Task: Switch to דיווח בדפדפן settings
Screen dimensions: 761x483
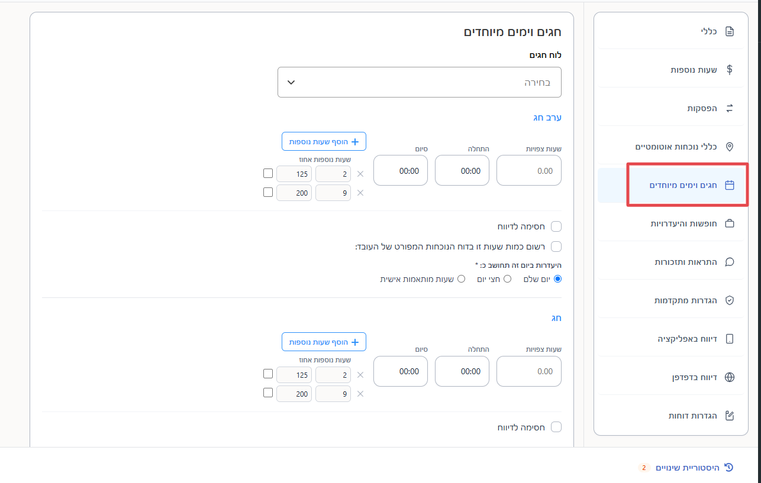Action: pos(672,377)
